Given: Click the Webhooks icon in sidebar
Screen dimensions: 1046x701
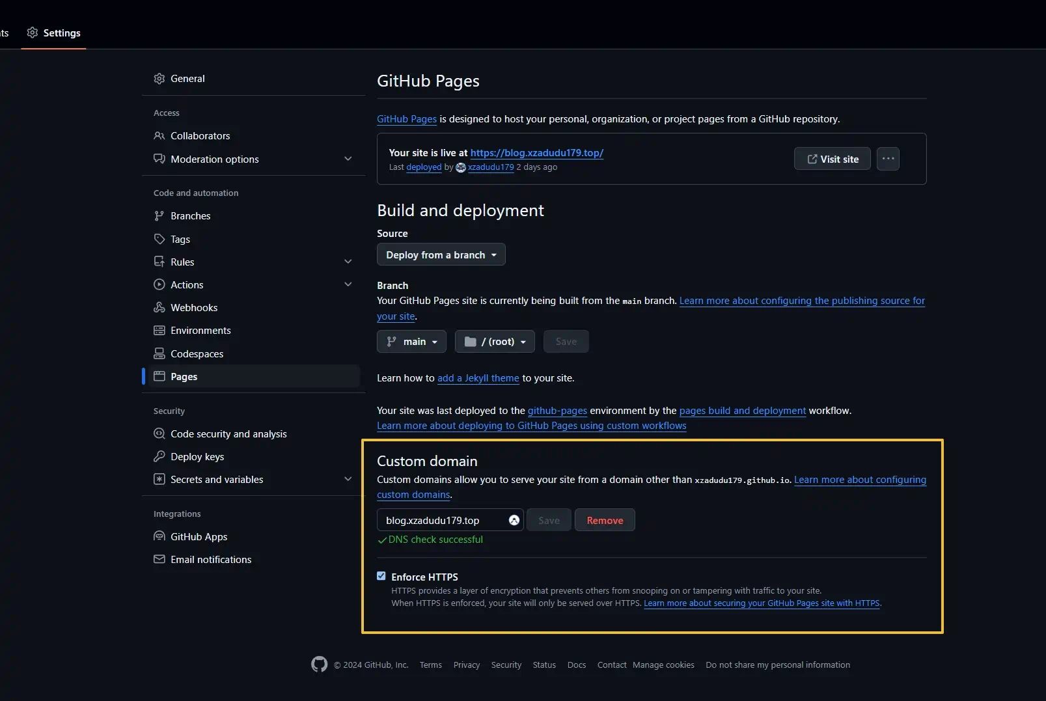Looking at the screenshot, I should pos(159,307).
